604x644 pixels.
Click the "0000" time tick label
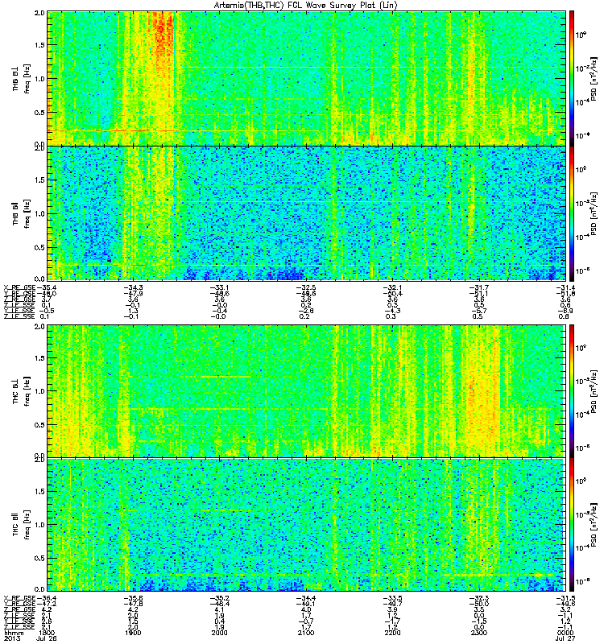(x=565, y=633)
